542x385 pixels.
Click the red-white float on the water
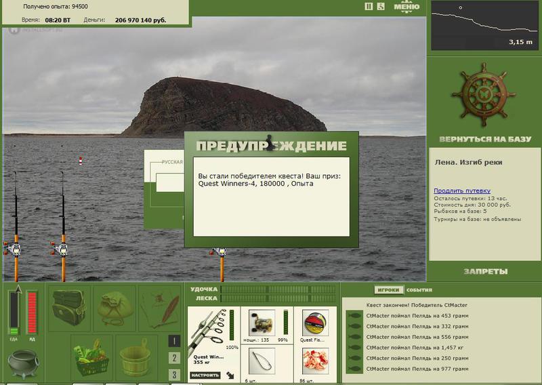click(x=81, y=161)
